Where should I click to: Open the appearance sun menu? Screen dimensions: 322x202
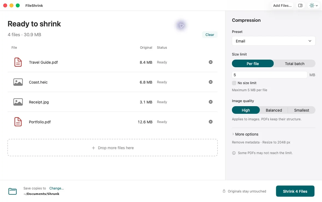314,5
